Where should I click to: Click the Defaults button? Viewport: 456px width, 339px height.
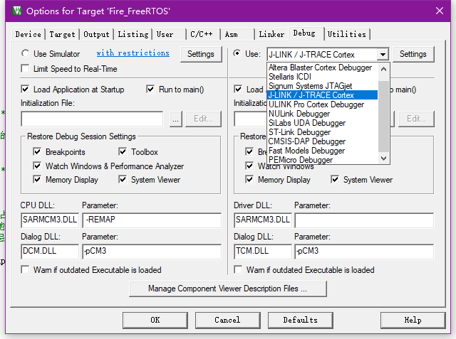301,320
